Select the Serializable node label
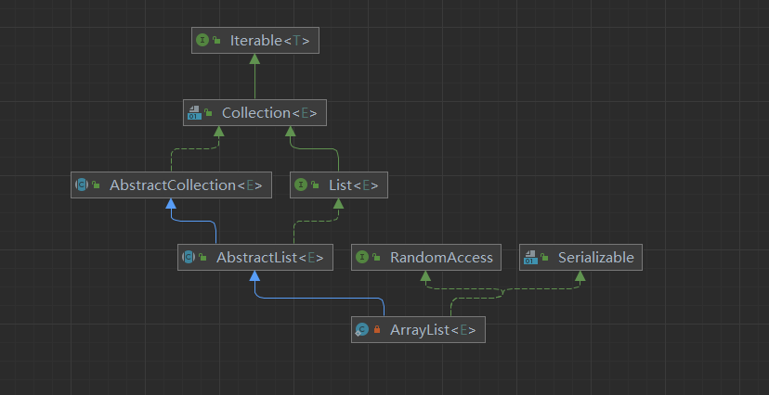The image size is (769, 395). 595,258
